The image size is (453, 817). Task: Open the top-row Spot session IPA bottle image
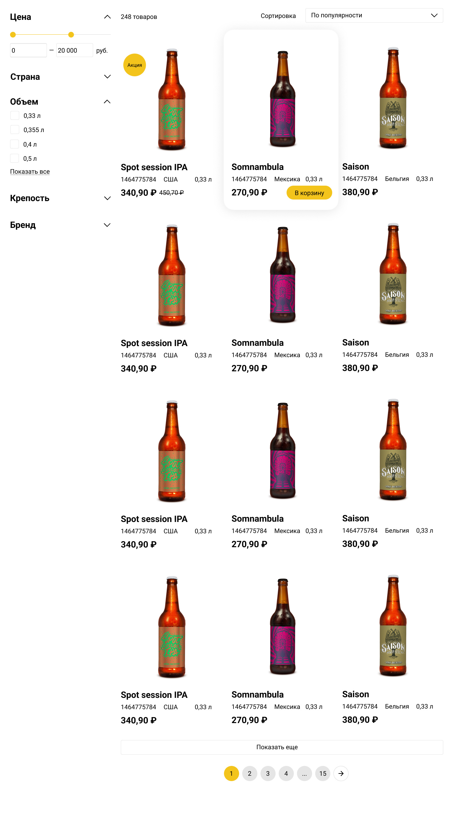click(171, 99)
